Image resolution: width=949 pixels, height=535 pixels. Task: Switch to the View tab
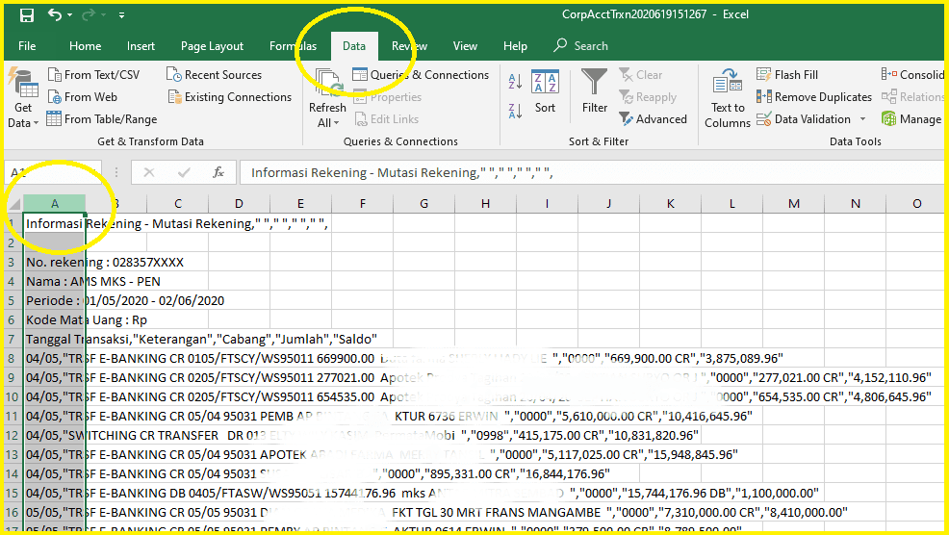tap(465, 46)
